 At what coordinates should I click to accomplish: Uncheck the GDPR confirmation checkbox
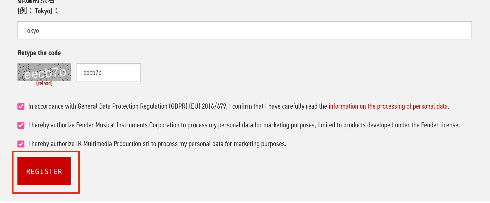[21, 106]
